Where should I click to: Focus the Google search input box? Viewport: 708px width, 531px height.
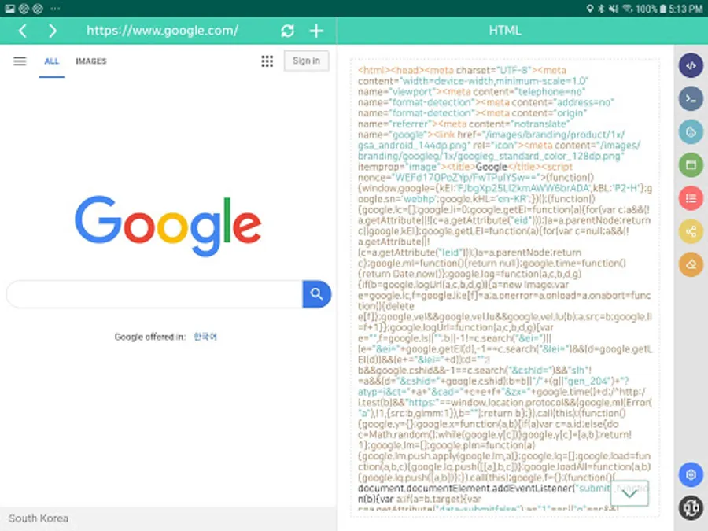154,294
